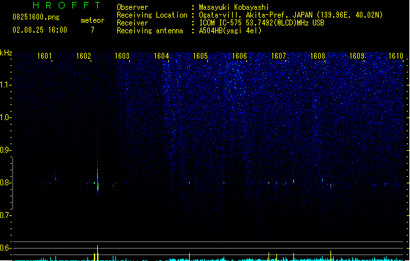Image resolution: width=410 pixels, height=261 pixels.
Task: Click the 1607 time marker
Action: [x=278, y=56]
